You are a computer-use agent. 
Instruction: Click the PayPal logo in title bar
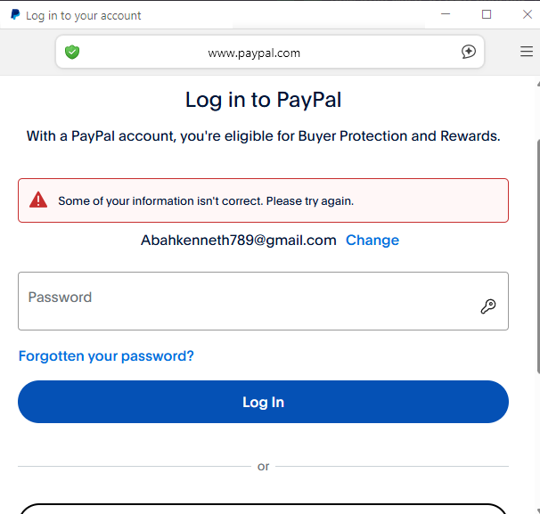click(15, 15)
